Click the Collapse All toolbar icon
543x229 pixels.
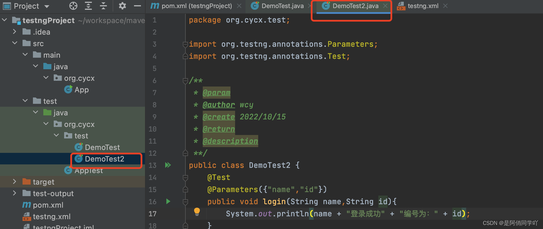(103, 6)
